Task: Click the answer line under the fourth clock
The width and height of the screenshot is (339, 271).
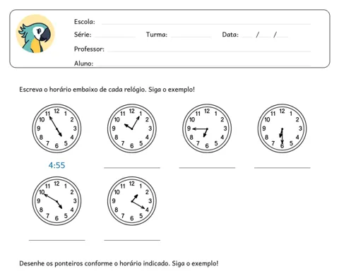Action: point(282,168)
